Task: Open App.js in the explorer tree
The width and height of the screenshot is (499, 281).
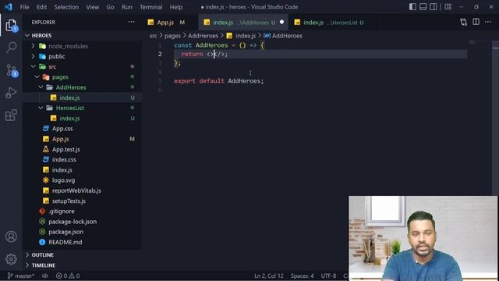Action: click(83, 139)
